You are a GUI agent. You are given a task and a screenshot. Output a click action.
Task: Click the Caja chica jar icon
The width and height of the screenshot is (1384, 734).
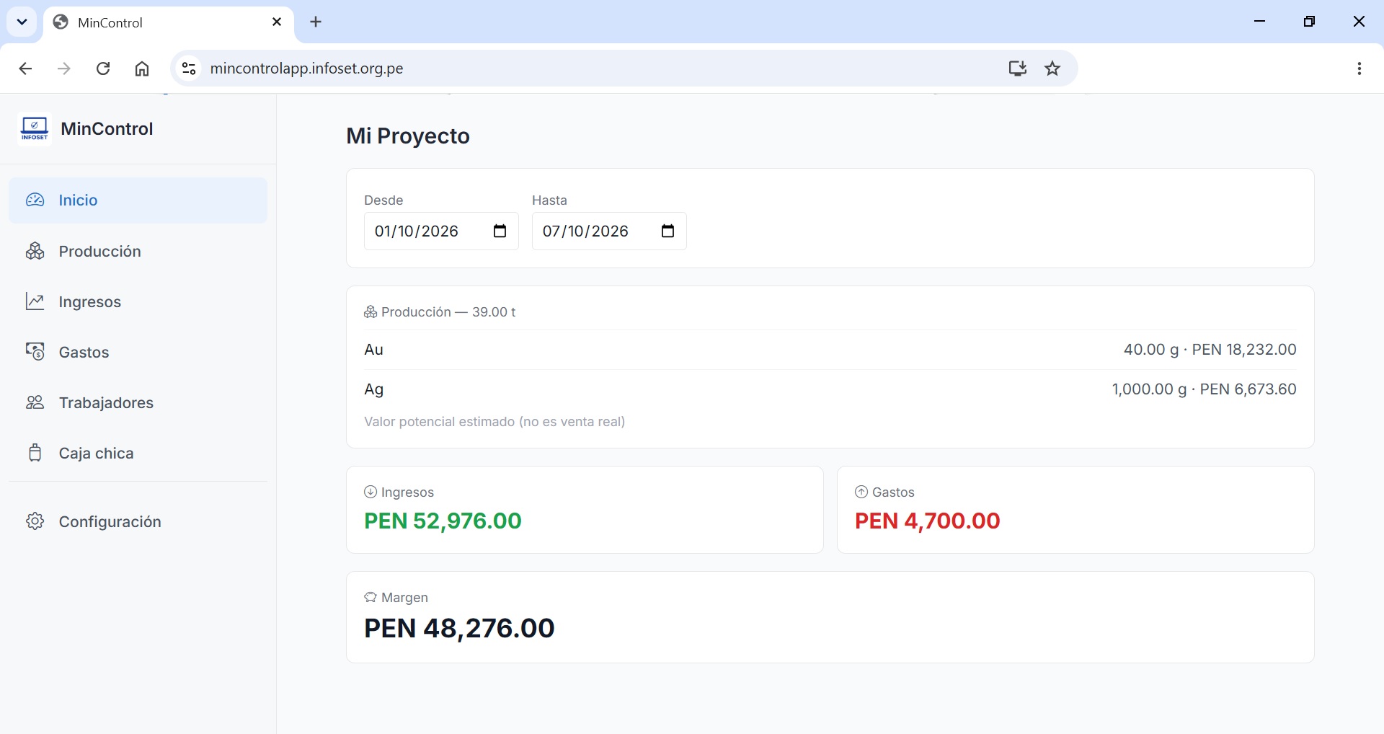pos(35,453)
